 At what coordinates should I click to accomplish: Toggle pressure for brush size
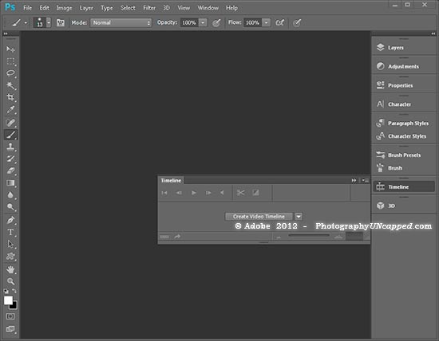click(297, 22)
